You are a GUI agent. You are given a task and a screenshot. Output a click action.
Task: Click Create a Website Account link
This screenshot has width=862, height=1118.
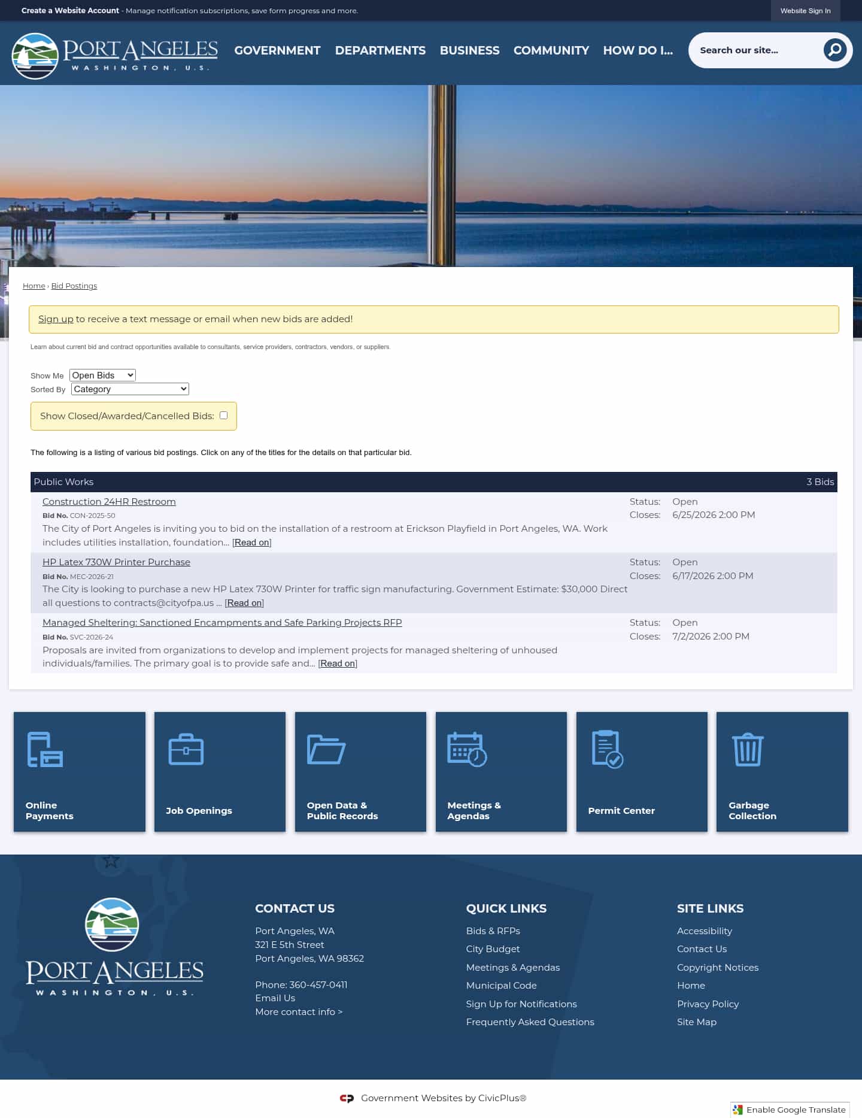[x=70, y=11]
